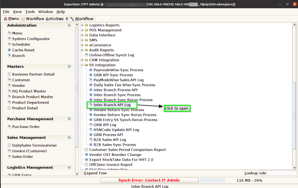This screenshot has height=188, width=298.
Task: Click the Inter Branch Process API icon
Action: coord(91,90)
